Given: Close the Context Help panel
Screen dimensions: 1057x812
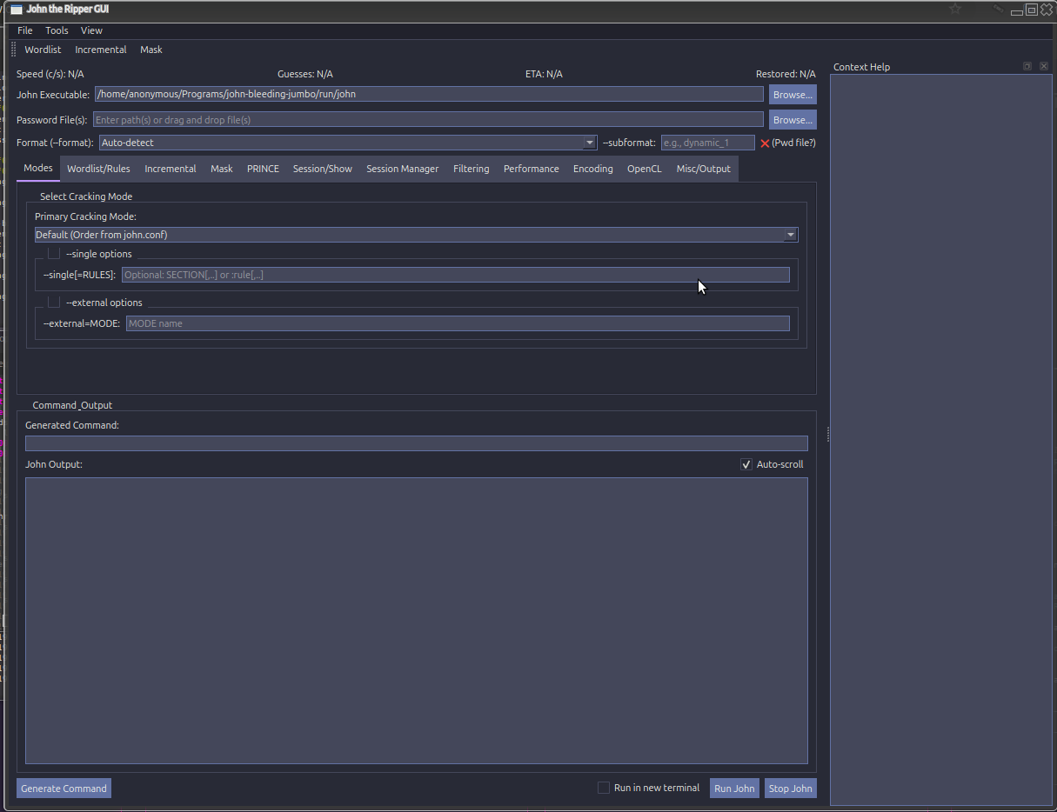Looking at the screenshot, I should (1044, 66).
